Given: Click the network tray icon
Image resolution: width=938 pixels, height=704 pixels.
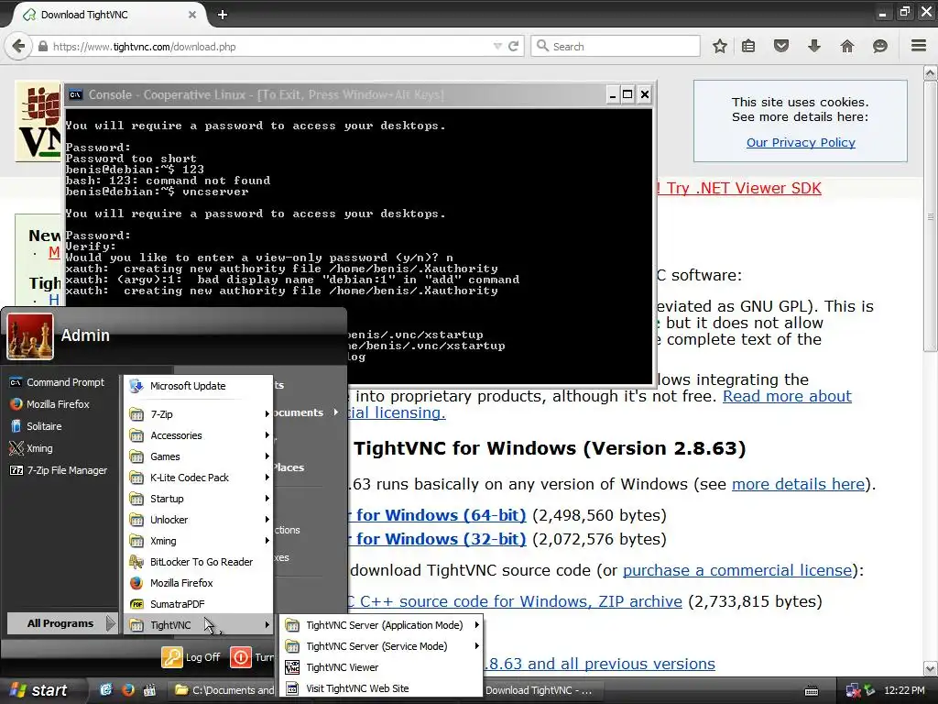Looking at the screenshot, I should 853,690.
